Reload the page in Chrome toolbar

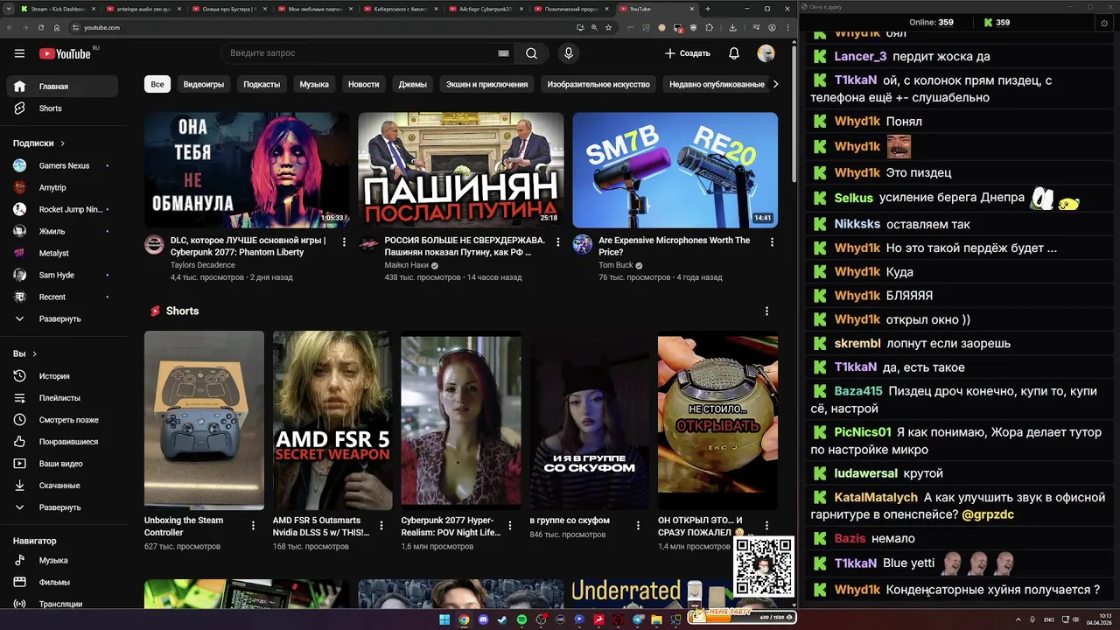[40, 27]
